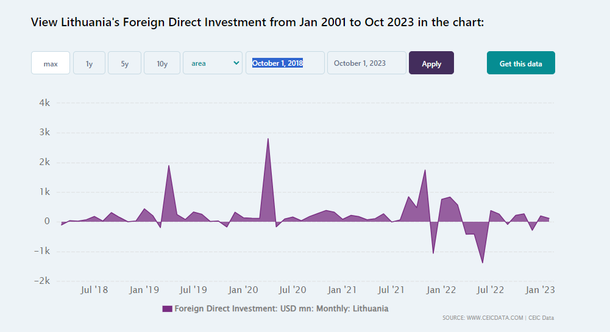Click the October 1, 2018 start date field
Image resolution: width=610 pixels, height=332 pixels.
click(x=285, y=63)
